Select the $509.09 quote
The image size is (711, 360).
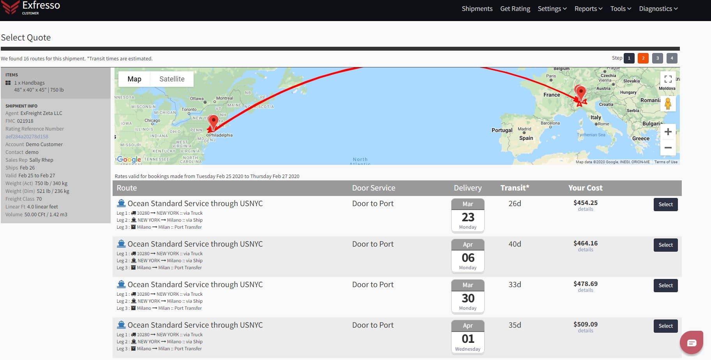pos(665,326)
